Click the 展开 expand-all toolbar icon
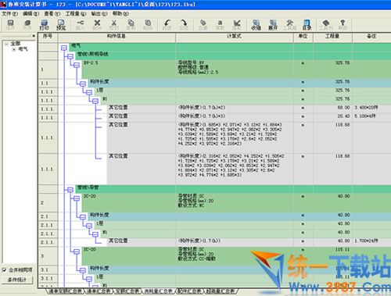Screen dimensions: 391x296 273,25
